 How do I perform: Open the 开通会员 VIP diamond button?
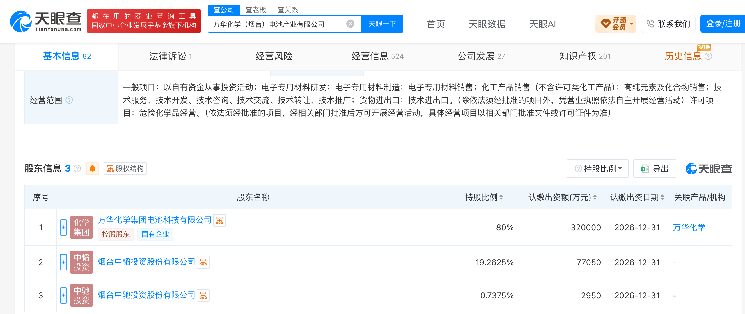point(615,24)
